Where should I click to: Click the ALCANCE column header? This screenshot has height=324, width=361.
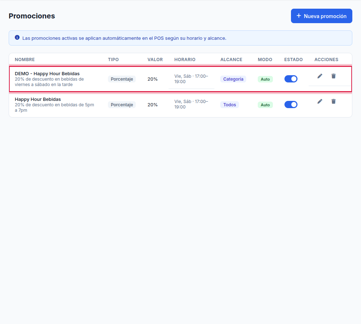tap(231, 60)
